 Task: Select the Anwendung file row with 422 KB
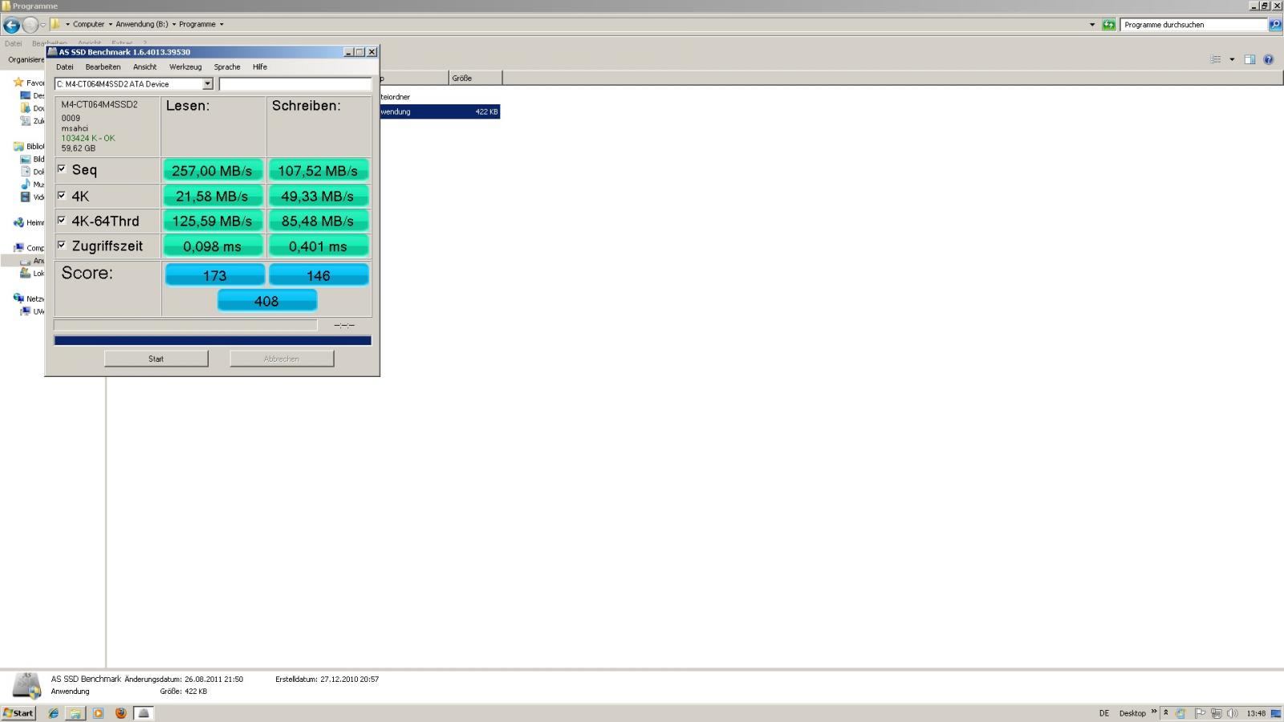[x=439, y=112]
